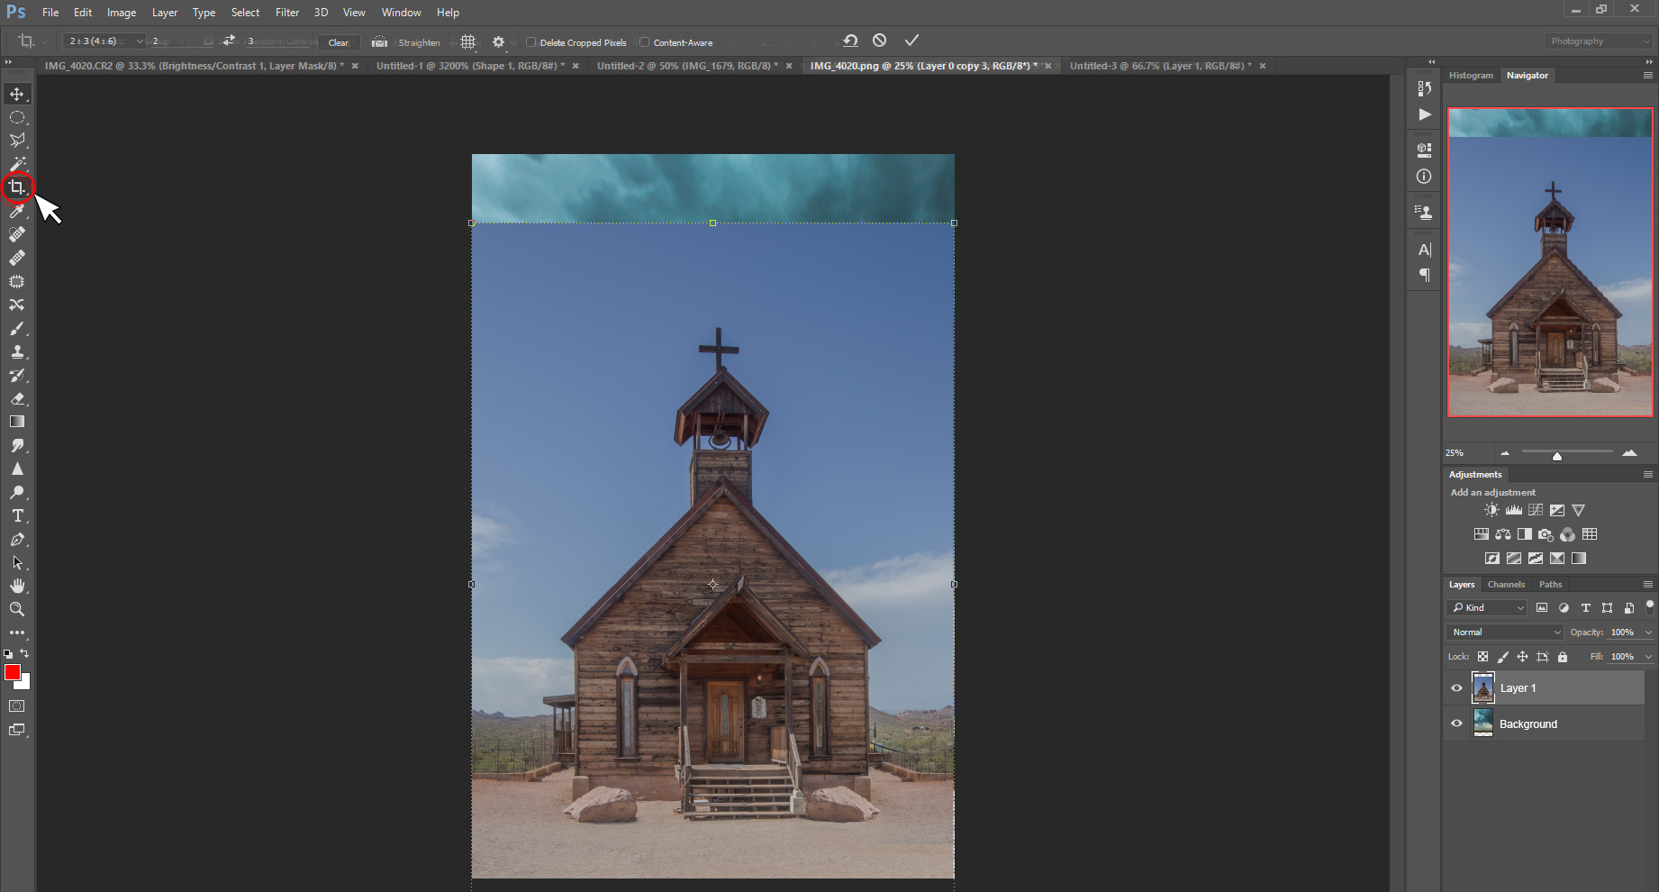Hide Layer 1 visibility eye

pyautogui.click(x=1456, y=688)
